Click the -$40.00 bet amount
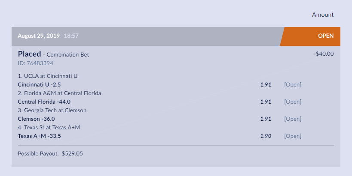 (324, 54)
